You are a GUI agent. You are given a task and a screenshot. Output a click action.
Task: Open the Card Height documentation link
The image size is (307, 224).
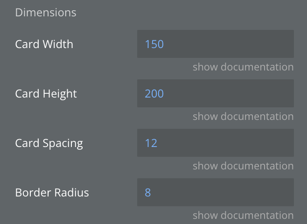pyautogui.click(x=243, y=117)
